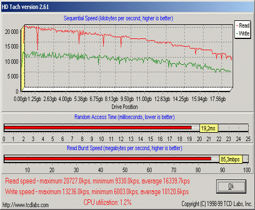Click the 50 tick on burst speed scale

coord(125,170)
